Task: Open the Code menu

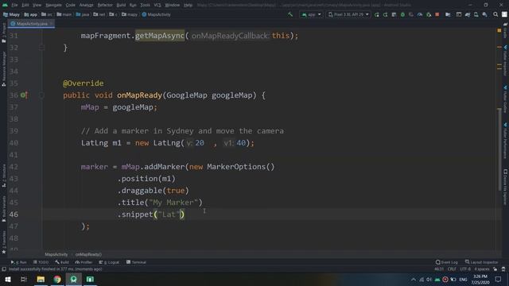Action: [71, 5]
